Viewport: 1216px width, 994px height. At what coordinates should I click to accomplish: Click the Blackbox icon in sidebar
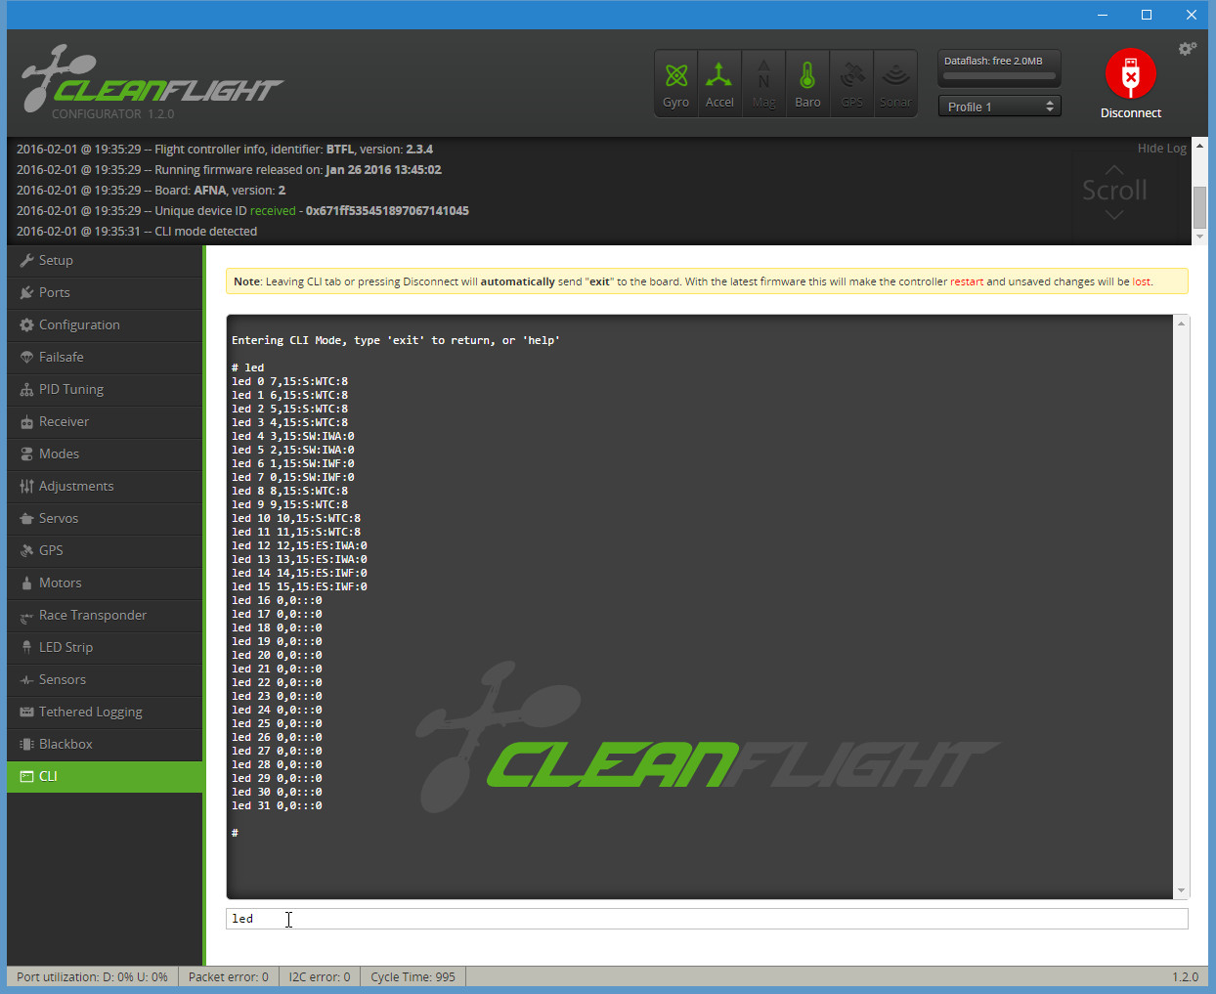point(26,745)
